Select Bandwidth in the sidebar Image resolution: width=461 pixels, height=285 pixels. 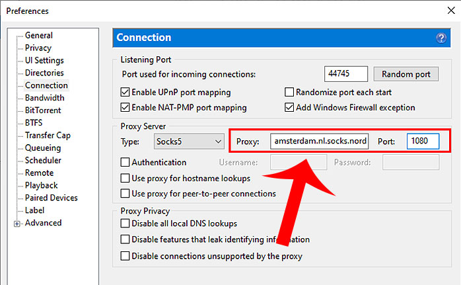click(44, 98)
